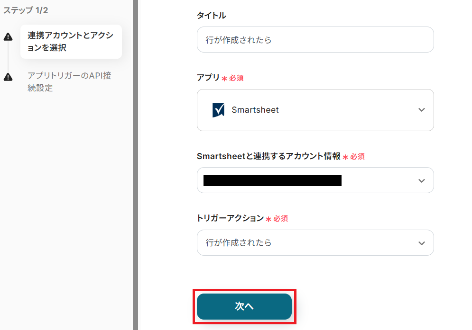Click the アプリ field label
472x330 pixels.
[x=208, y=78]
